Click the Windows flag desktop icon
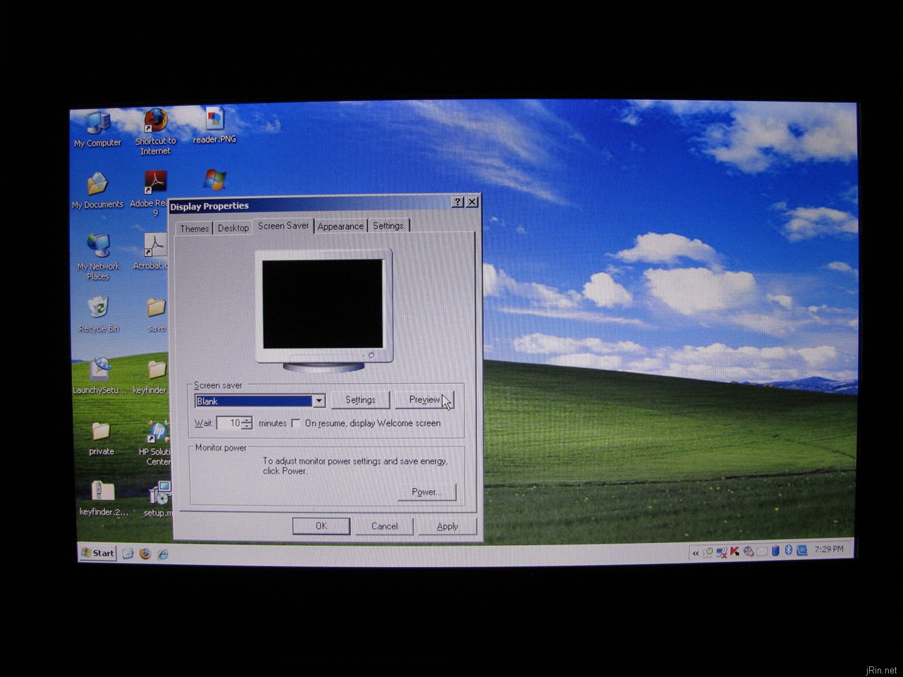The image size is (903, 677). point(214,179)
